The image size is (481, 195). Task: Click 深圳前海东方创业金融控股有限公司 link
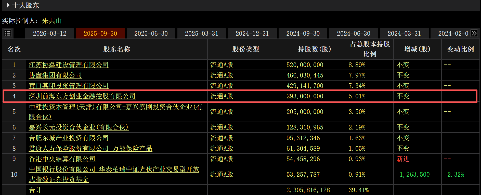(x=82, y=96)
